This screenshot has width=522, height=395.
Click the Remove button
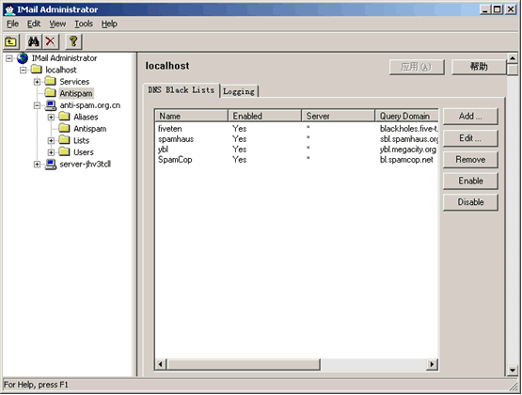(x=470, y=160)
